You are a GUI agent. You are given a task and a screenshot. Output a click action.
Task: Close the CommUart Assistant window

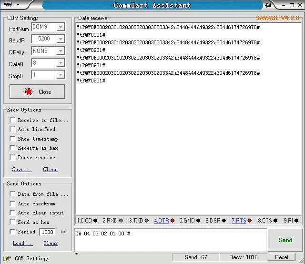point(300,5)
